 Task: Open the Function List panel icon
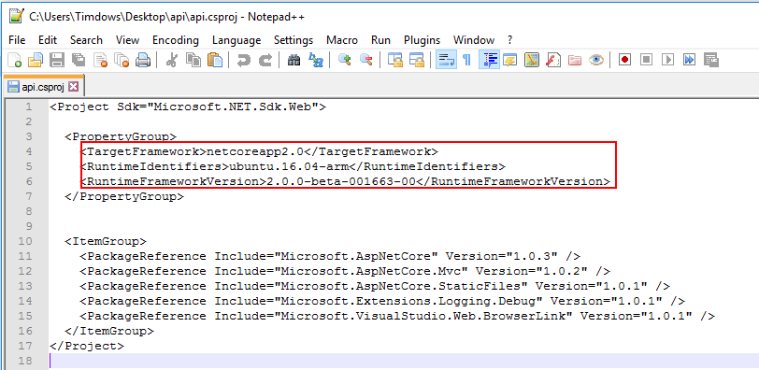click(x=552, y=60)
